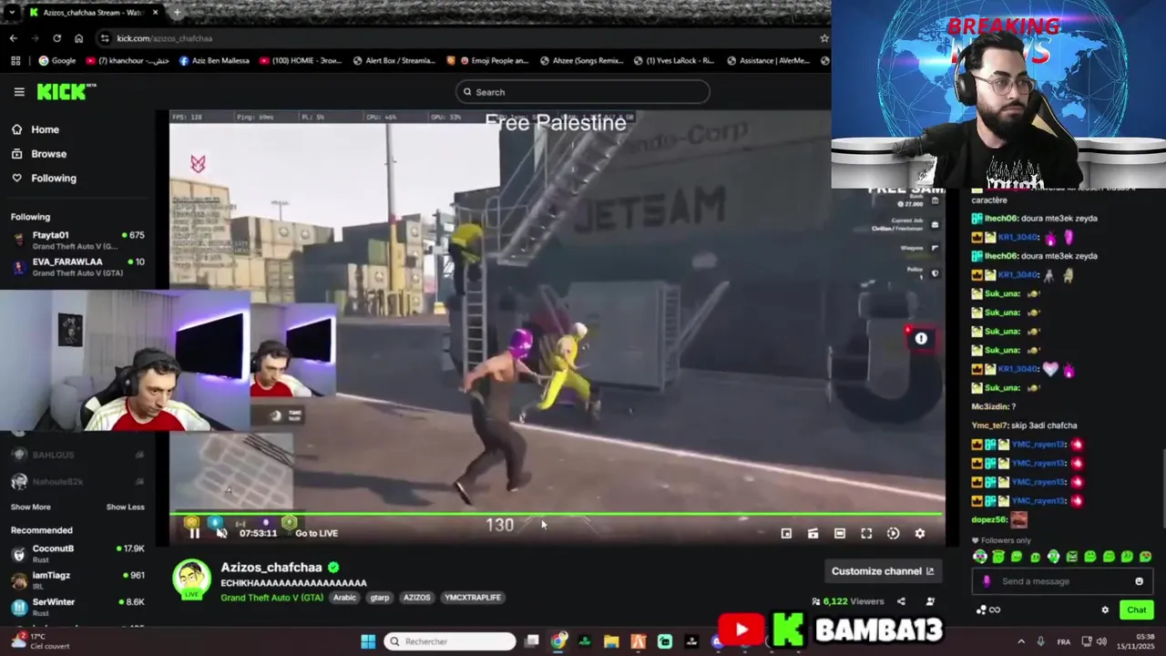The height and width of the screenshot is (656, 1166).
Task: Select the Arabic tag
Action: (x=344, y=598)
